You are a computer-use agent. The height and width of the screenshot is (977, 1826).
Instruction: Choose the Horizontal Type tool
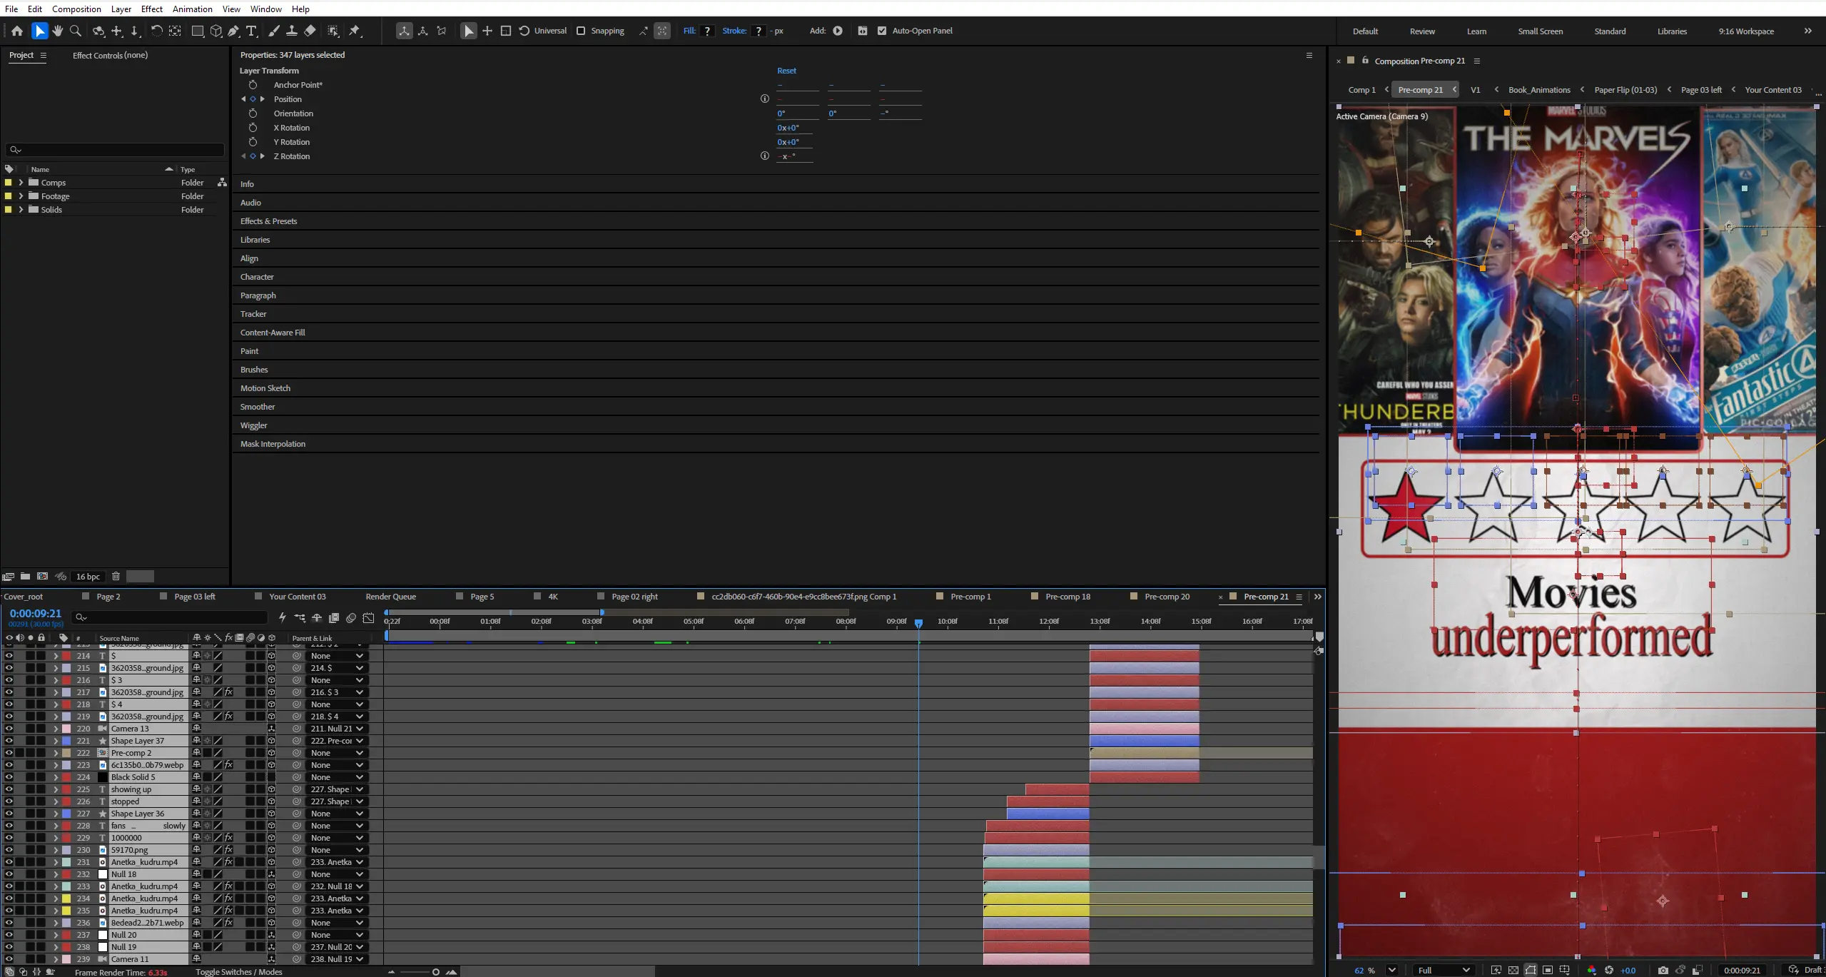pyautogui.click(x=252, y=31)
